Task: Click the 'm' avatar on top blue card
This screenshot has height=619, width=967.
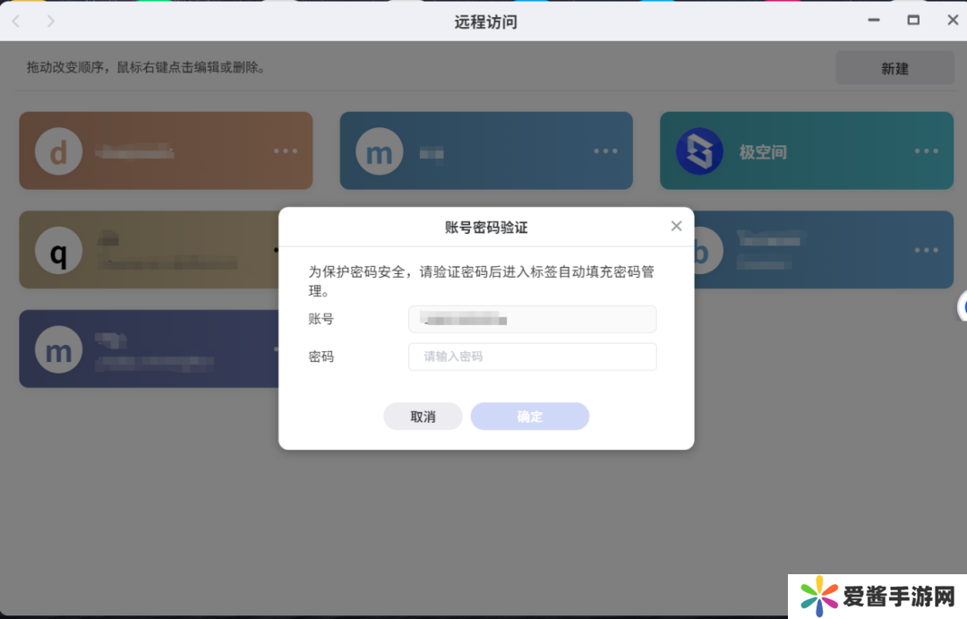Action: pyautogui.click(x=379, y=151)
